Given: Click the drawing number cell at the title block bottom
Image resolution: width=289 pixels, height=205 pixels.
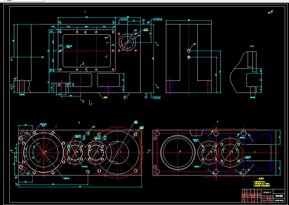Looking at the screenshot, I should tap(279, 200).
